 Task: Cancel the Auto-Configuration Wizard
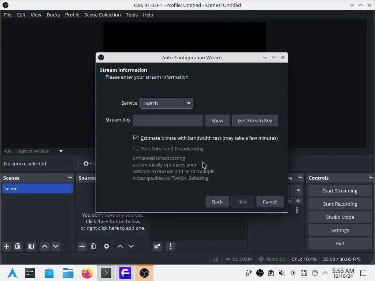pos(270,202)
